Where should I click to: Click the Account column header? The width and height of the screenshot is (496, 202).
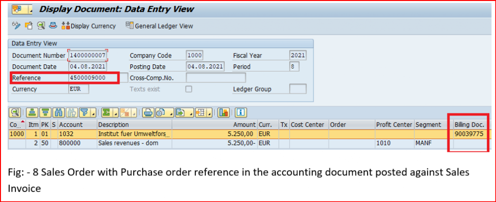pos(77,124)
